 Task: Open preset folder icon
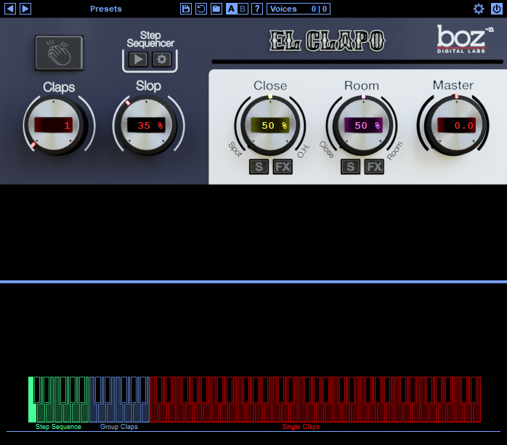click(216, 9)
